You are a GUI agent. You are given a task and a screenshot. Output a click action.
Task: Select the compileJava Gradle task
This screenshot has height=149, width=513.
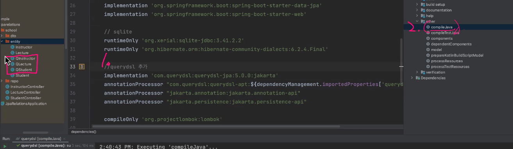click(442, 27)
